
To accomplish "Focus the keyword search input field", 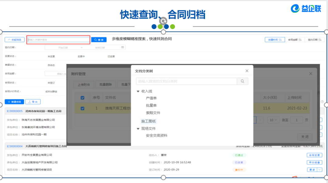I will (x=58, y=40).
